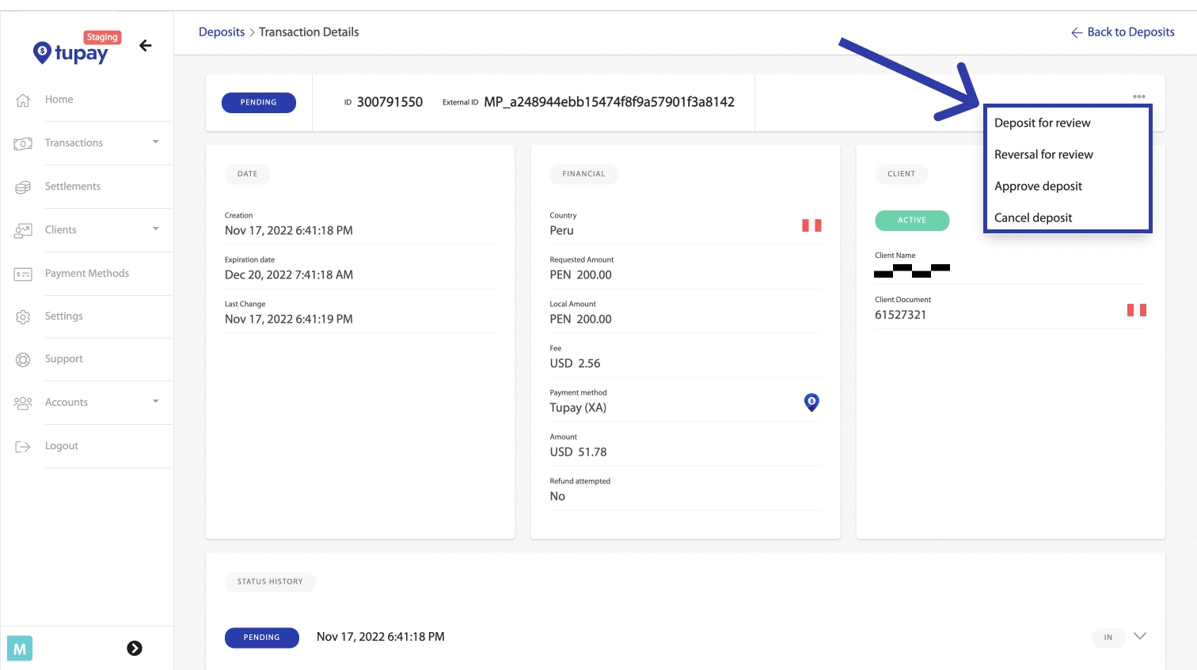
Task: Click the black circle arrow at the sidebar bottom
Action: [x=135, y=649]
